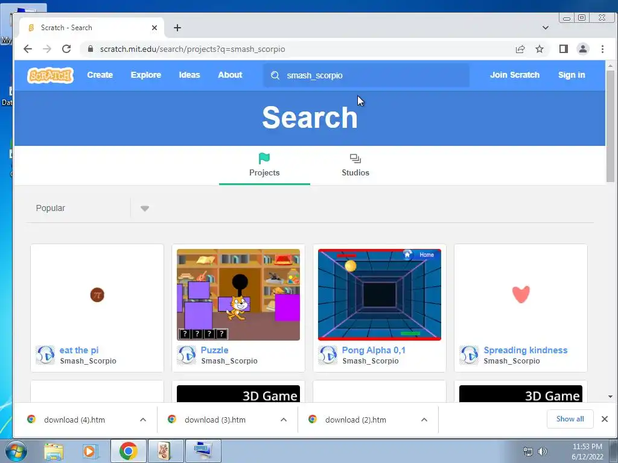Click avatar beside eat the pi
The height and width of the screenshot is (463, 618).
[x=45, y=355]
